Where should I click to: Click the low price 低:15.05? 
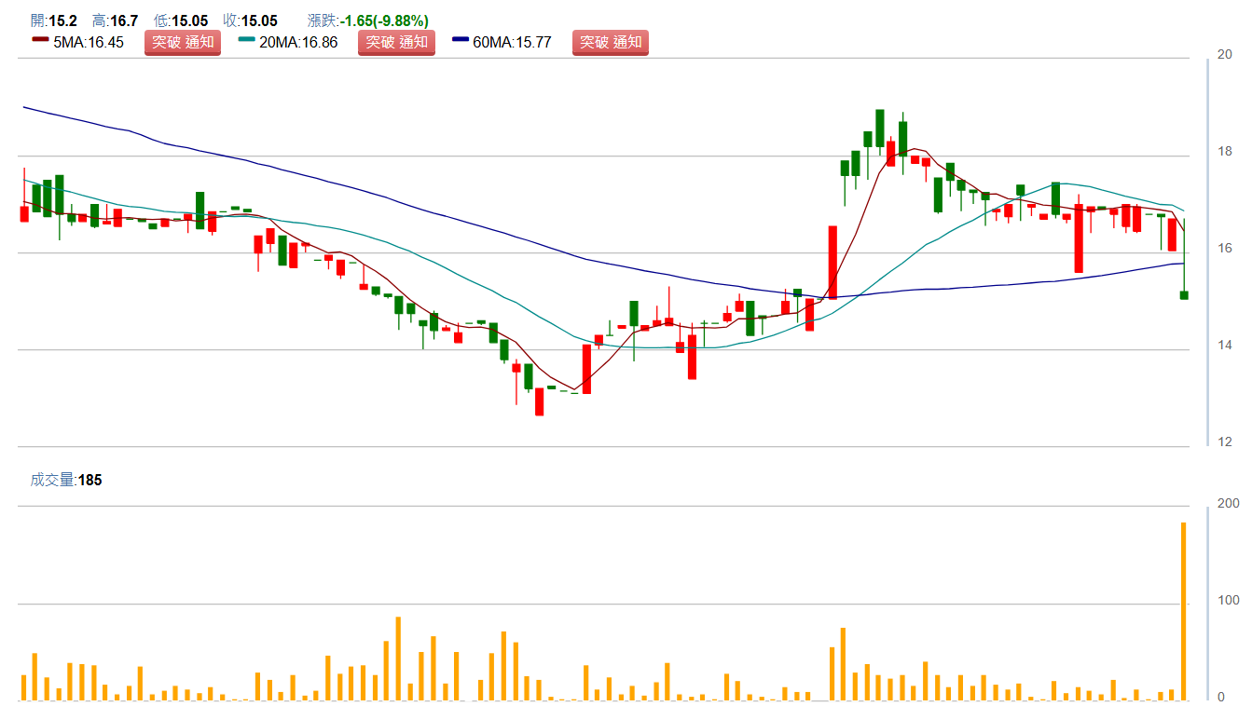(181, 20)
